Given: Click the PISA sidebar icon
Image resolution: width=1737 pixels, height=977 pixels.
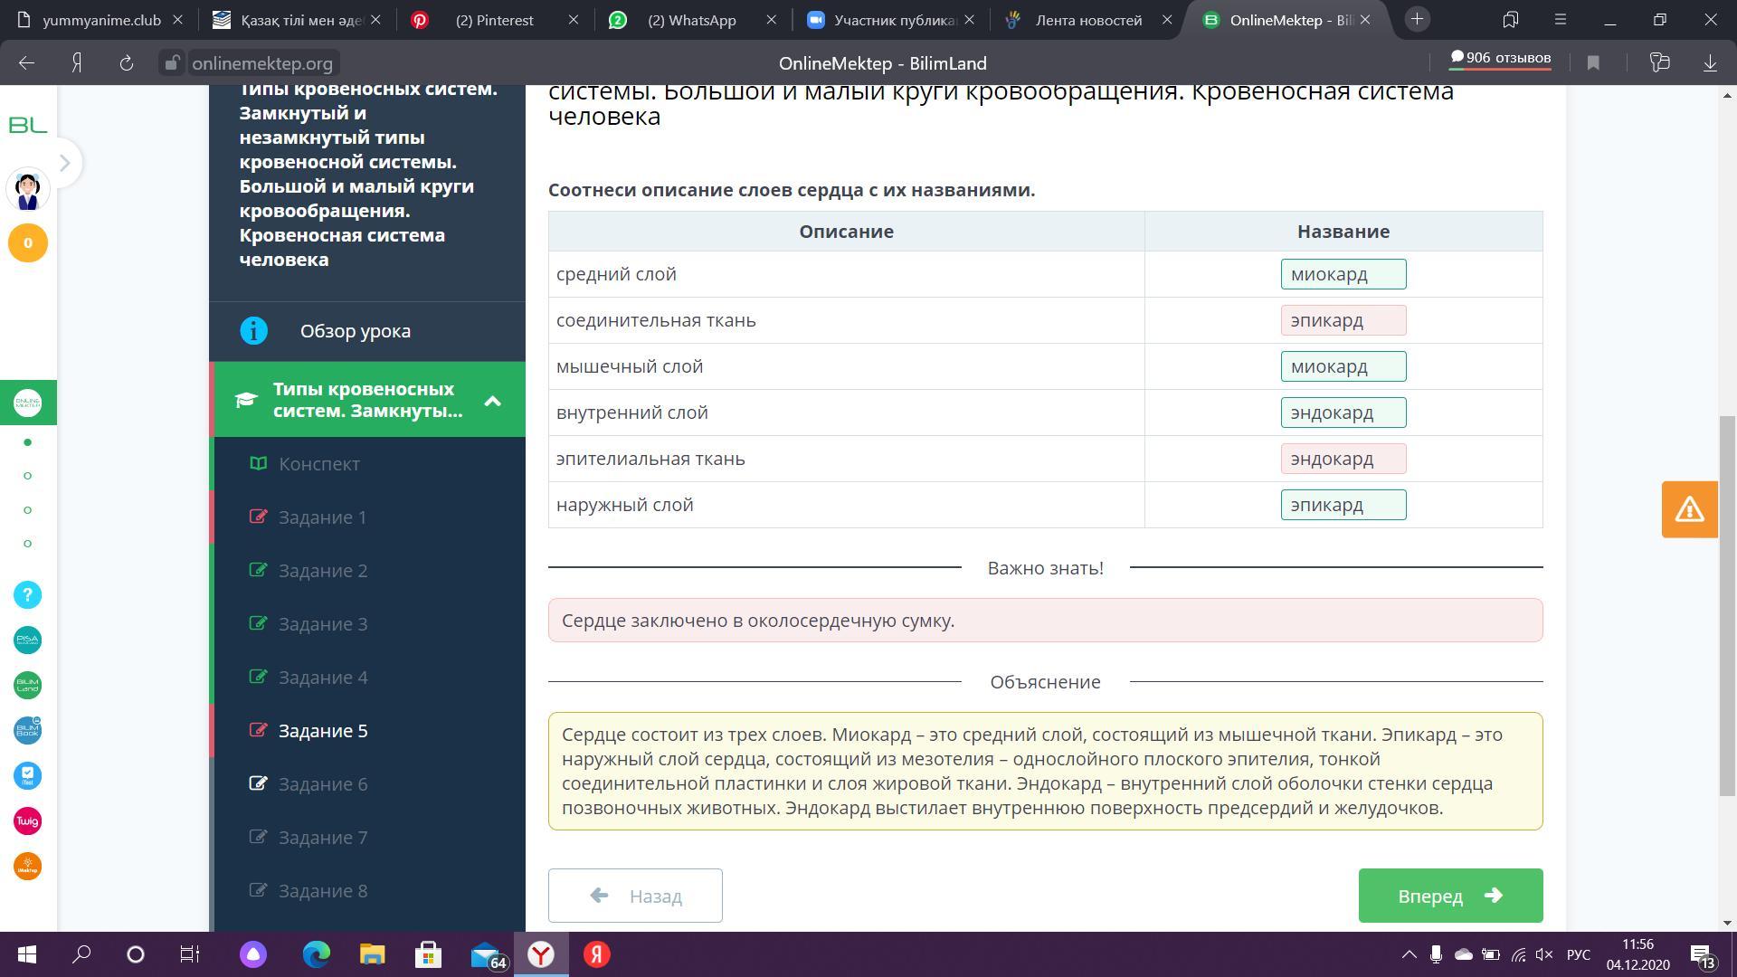Looking at the screenshot, I should 27,640.
